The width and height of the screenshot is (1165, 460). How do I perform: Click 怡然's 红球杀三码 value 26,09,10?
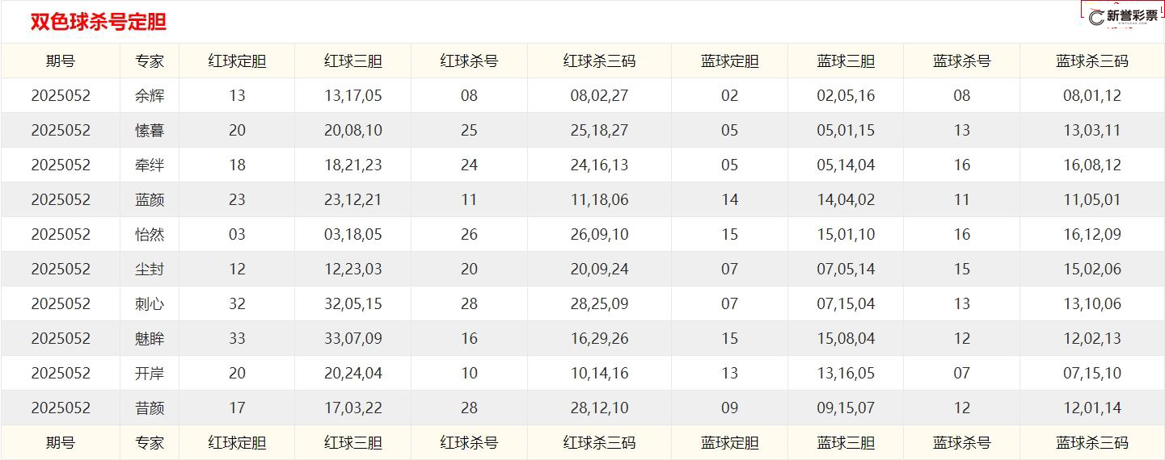tap(599, 234)
